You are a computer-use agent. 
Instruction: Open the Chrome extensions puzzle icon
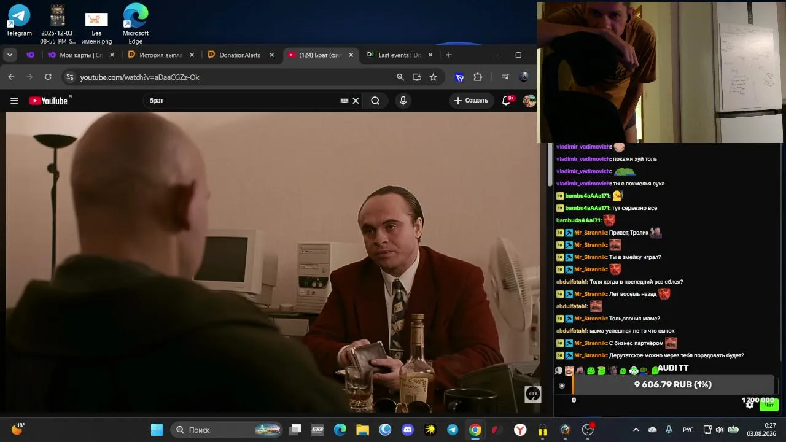(x=478, y=77)
